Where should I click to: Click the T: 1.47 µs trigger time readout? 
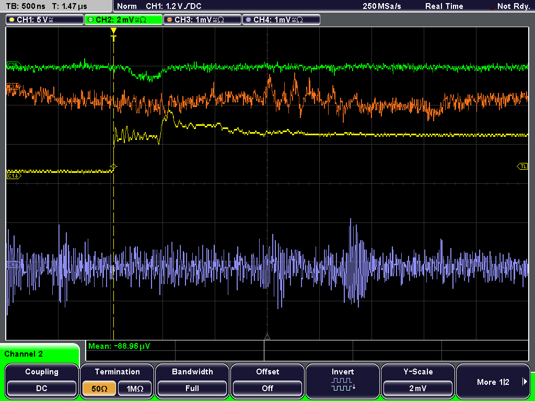[x=69, y=6]
